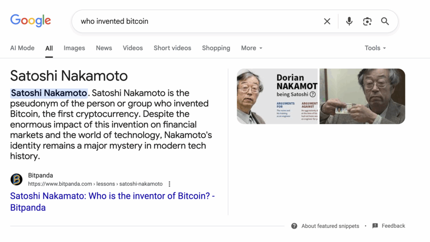Click the Feedback link

(393, 226)
